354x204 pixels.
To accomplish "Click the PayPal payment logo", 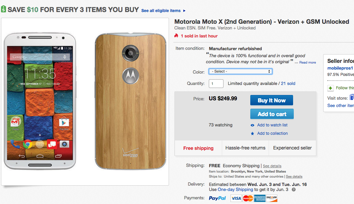I will point(217,198).
